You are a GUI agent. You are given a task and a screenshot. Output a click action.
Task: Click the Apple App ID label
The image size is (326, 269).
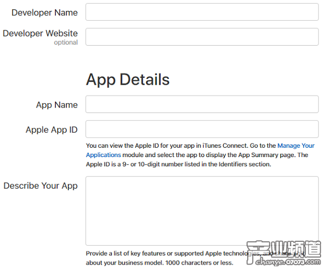pos(52,130)
